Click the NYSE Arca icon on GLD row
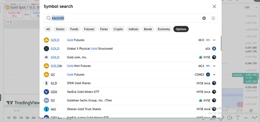 click(214, 83)
